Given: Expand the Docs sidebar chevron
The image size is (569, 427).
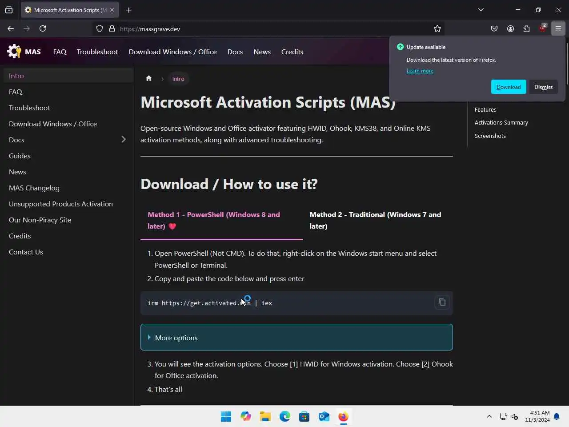Looking at the screenshot, I should pos(124,140).
